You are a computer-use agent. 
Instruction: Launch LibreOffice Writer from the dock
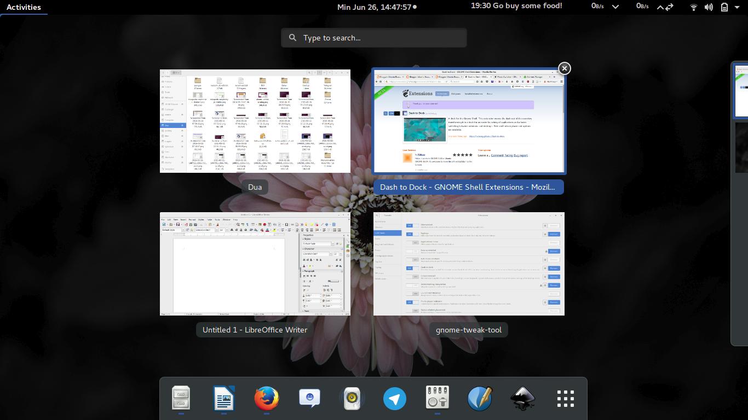pyautogui.click(x=224, y=399)
